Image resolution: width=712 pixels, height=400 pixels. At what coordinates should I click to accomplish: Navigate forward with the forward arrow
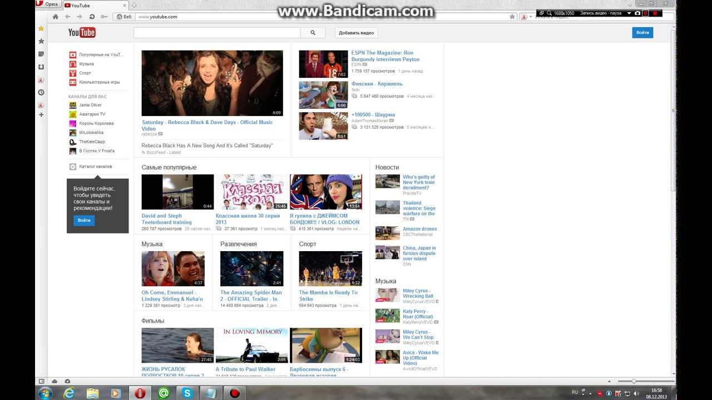pos(80,17)
